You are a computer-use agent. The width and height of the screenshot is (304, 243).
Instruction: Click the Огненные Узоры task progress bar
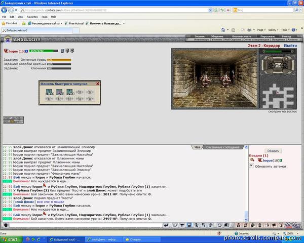click(x=59, y=60)
